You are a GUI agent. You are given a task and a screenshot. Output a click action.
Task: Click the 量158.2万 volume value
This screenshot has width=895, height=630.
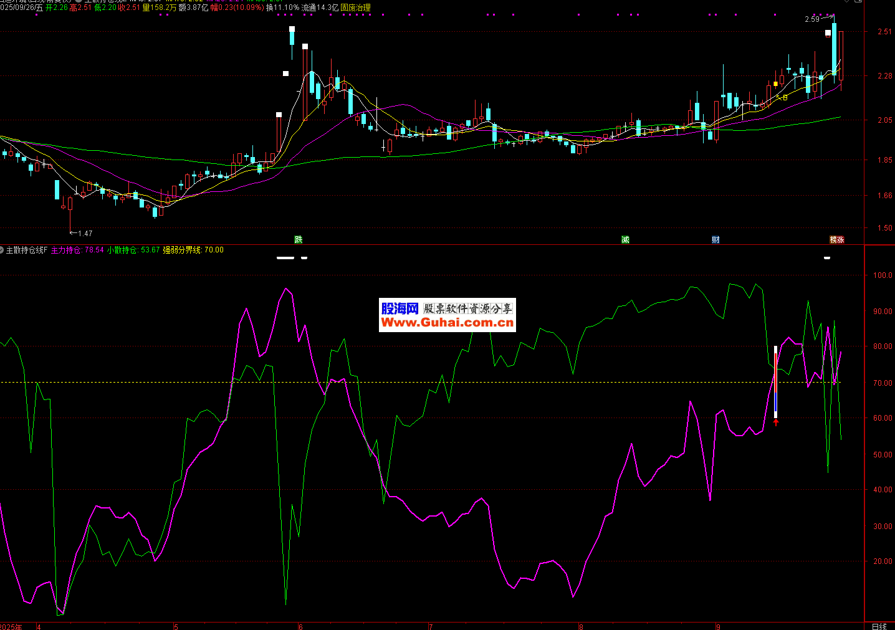[160, 7]
